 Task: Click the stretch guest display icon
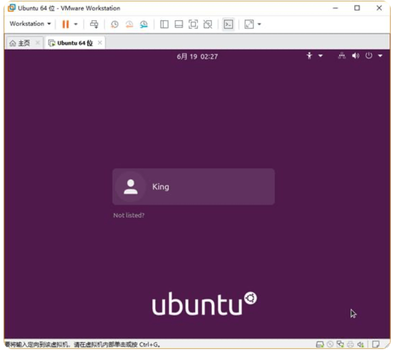point(249,24)
